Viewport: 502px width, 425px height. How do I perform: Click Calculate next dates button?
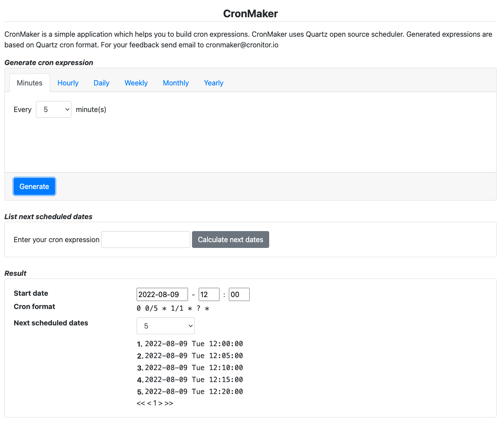231,240
